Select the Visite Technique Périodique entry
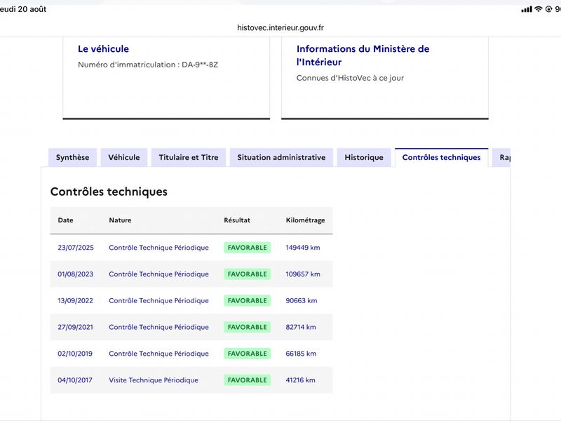The width and height of the screenshot is (561, 421). [154, 380]
